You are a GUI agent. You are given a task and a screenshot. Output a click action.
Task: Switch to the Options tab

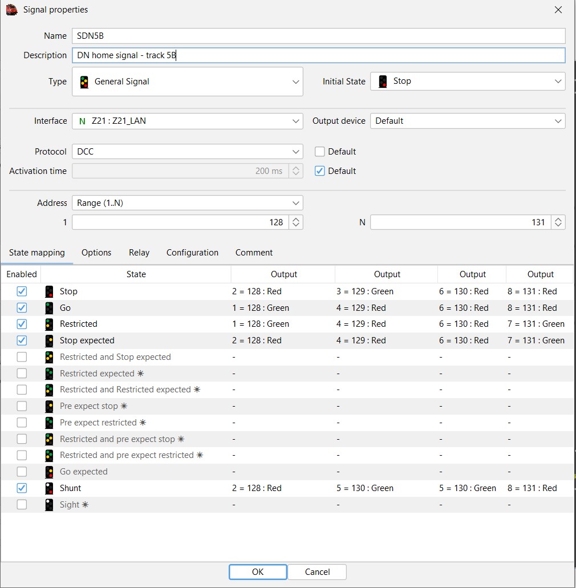coord(96,253)
